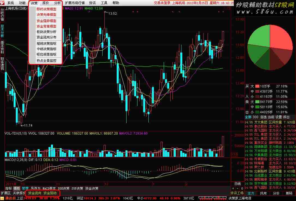Open alert 设置 settings
296x201 pixels.
coord(279,117)
